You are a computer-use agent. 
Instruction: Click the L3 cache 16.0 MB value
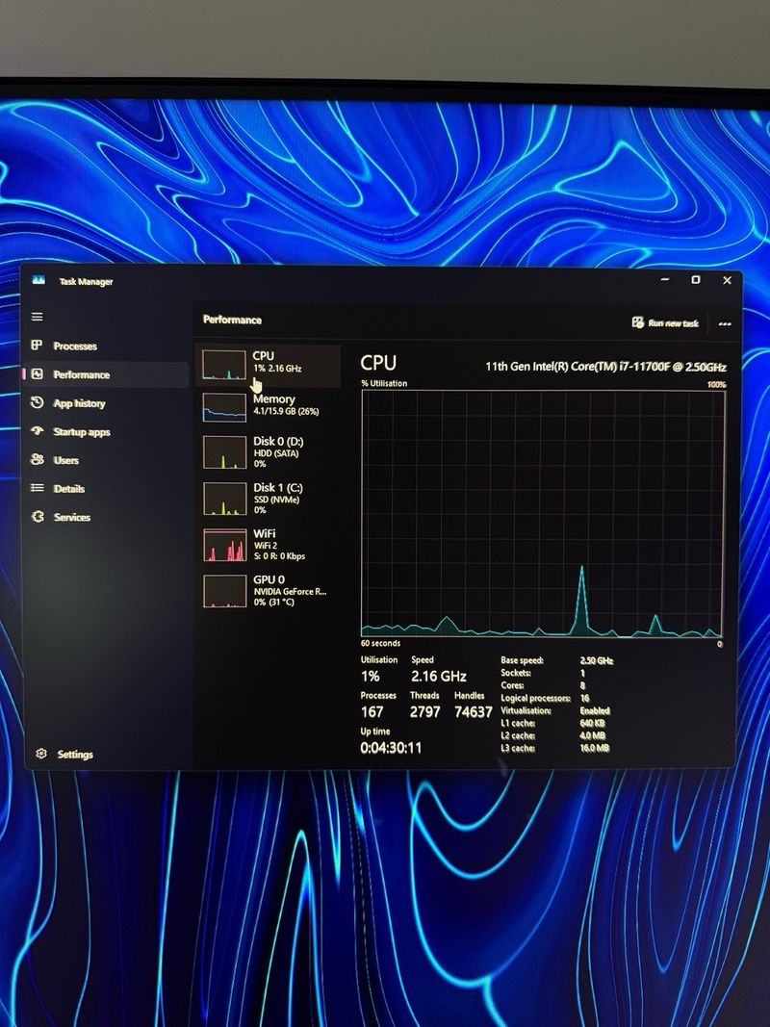[x=595, y=748]
